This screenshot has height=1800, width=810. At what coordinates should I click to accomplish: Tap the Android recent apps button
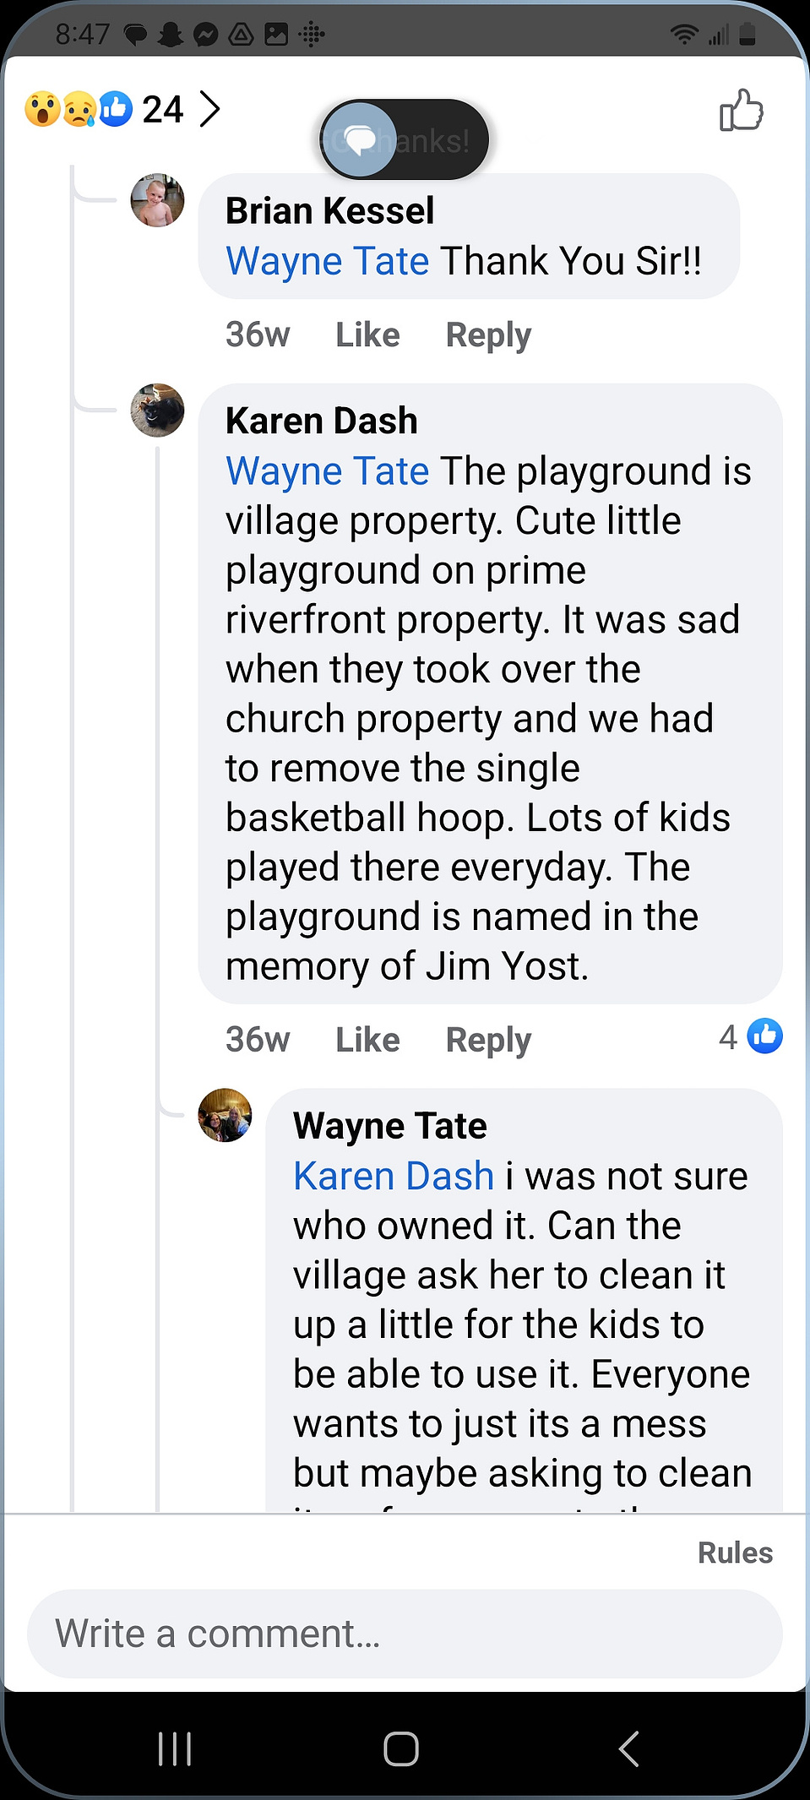pyautogui.click(x=175, y=1748)
